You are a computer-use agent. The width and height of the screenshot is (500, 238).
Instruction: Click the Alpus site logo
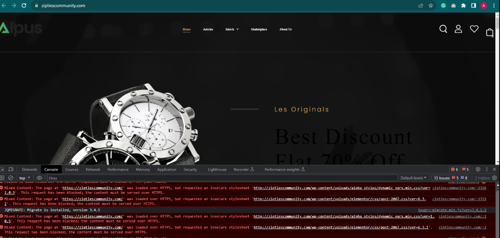[x=21, y=28]
